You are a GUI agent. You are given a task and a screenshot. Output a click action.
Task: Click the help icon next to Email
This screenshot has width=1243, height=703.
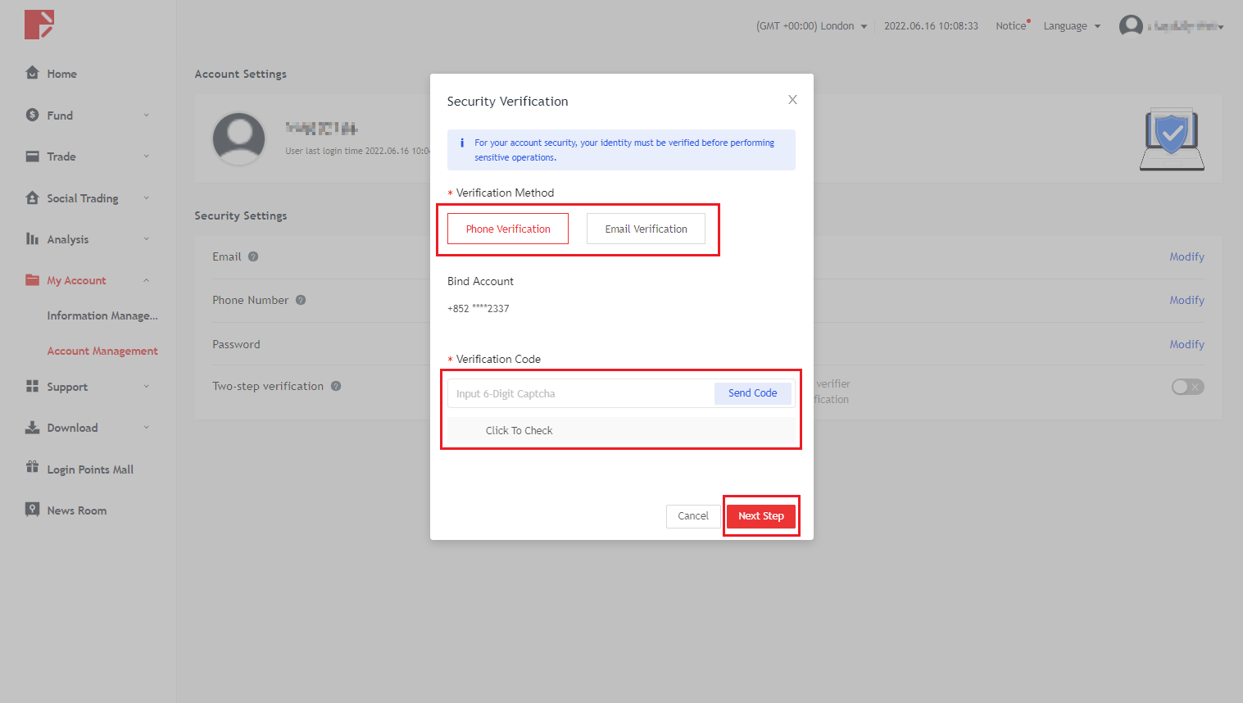pyautogui.click(x=253, y=256)
